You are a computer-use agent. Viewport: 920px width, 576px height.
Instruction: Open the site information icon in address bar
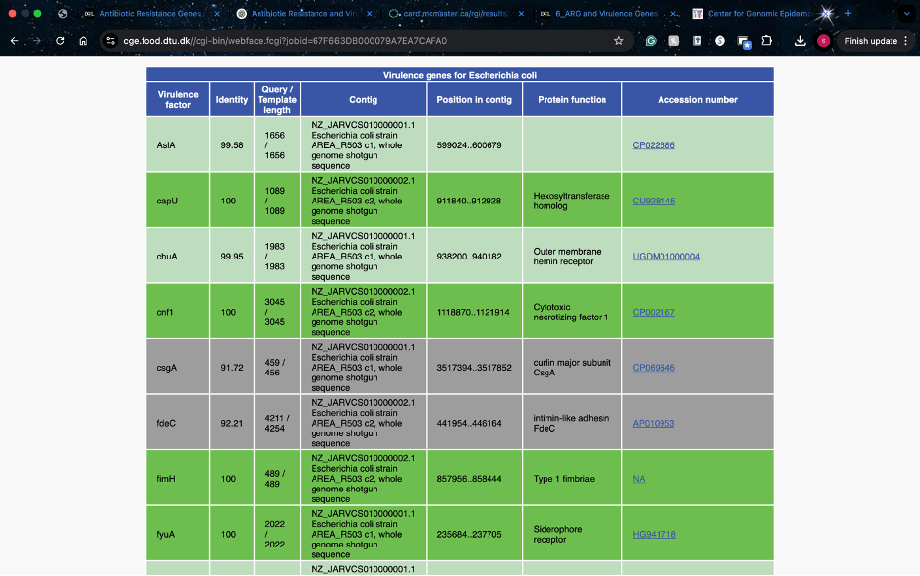112,41
